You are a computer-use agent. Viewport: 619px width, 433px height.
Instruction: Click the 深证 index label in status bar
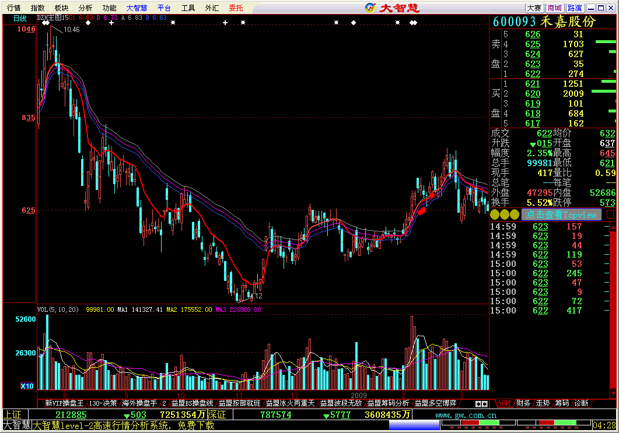(216, 414)
